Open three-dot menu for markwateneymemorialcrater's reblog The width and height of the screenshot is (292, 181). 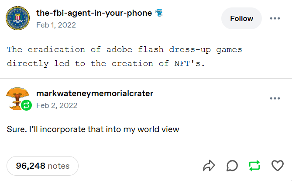coord(275,98)
